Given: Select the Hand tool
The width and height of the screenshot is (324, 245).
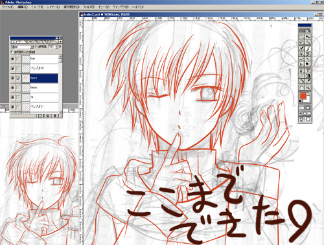Looking at the screenshot, I should pos(301,87).
